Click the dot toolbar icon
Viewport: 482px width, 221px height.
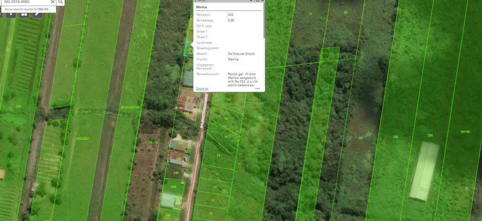[10, 13]
